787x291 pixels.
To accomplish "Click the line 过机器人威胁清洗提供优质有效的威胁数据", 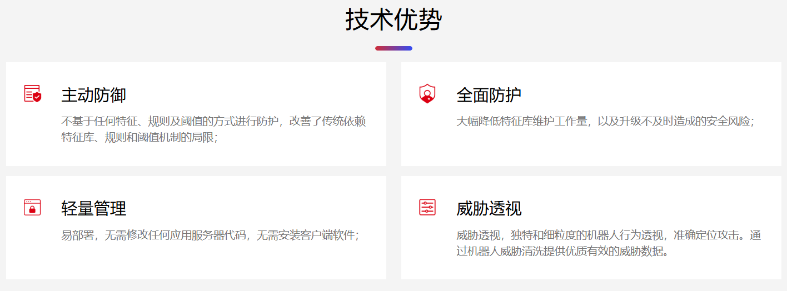I will pos(562,251).
